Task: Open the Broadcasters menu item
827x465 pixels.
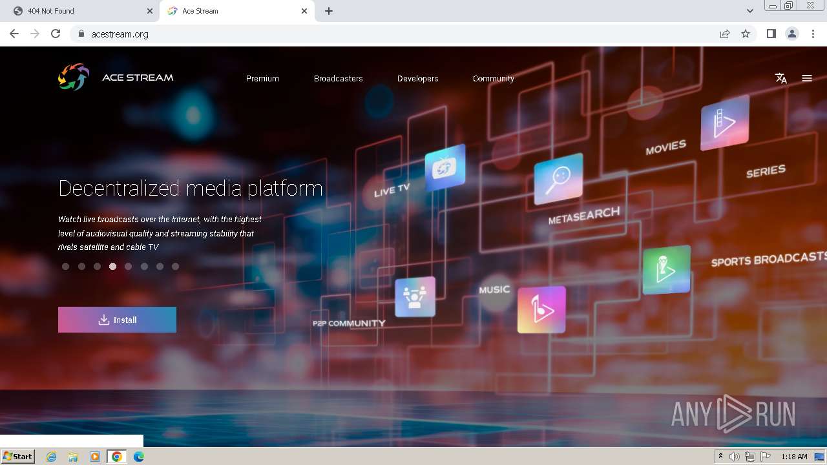Action: 339,78
